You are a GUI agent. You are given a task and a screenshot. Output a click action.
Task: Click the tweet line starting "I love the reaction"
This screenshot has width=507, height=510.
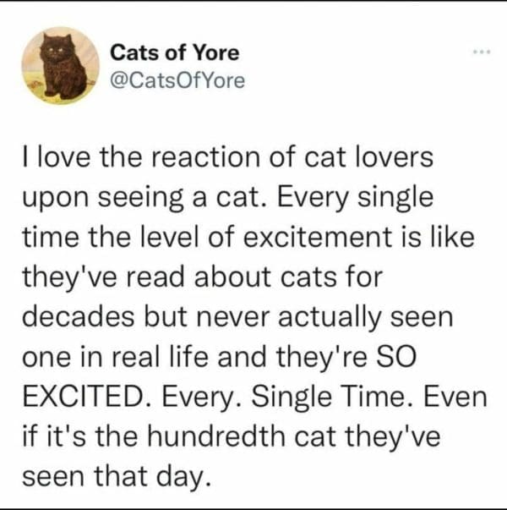pos(225,159)
